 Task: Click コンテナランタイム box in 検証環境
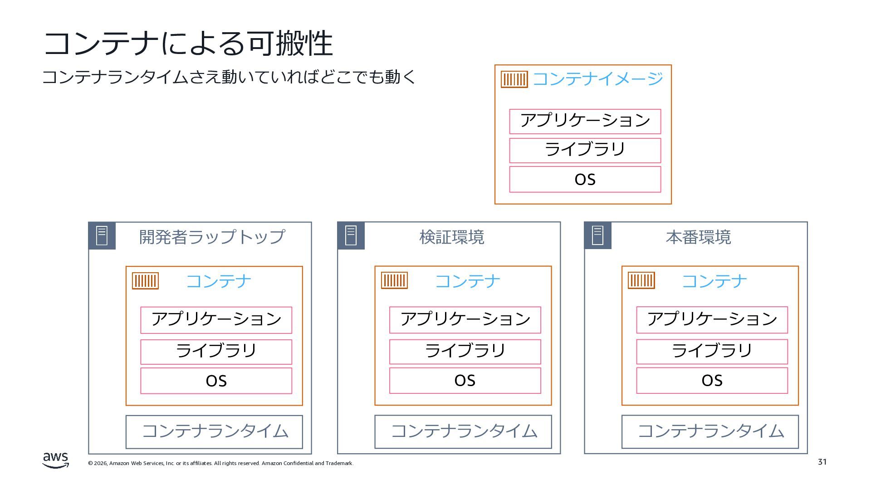(x=463, y=431)
